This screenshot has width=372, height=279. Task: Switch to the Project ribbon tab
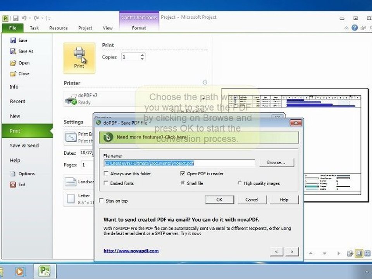(85, 28)
